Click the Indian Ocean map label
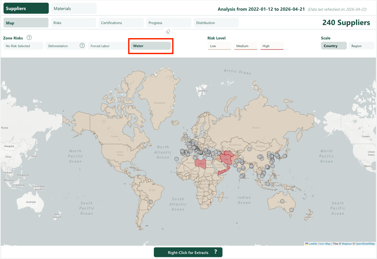The width and height of the screenshot is (377, 259). tap(244, 200)
